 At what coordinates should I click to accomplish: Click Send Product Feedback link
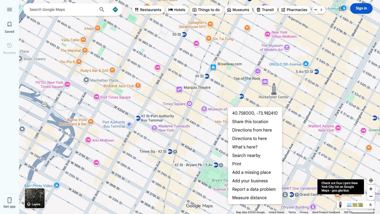326,212
